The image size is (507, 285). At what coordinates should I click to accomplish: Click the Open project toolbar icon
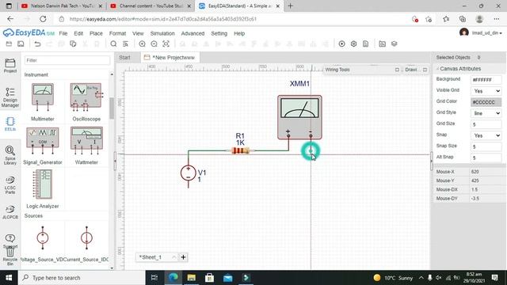coord(9,44)
